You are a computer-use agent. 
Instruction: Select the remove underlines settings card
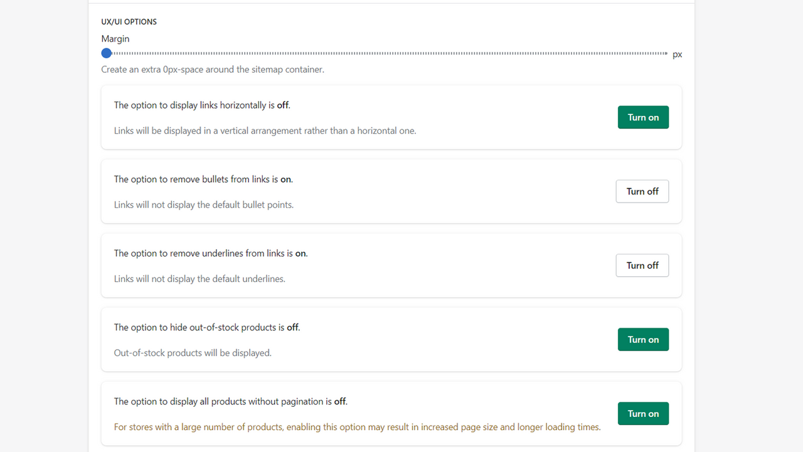(391, 265)
